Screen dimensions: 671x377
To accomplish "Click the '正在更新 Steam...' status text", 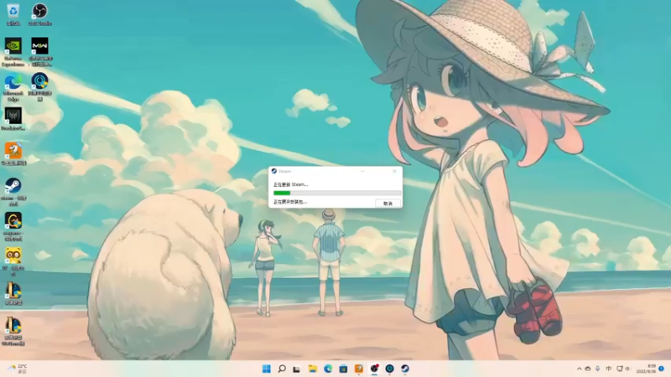I will pos(290,184).
